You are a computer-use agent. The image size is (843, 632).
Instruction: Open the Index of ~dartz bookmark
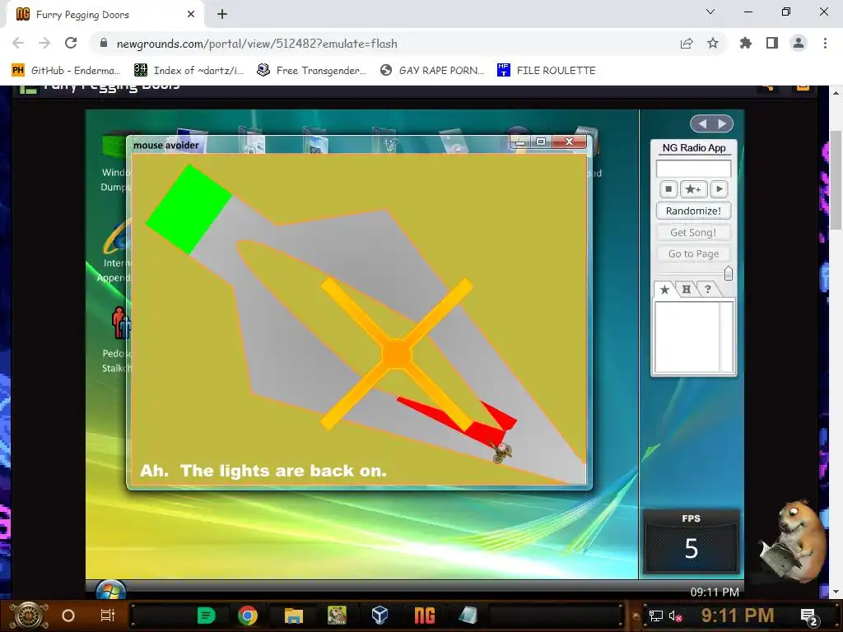click(189, 71)
